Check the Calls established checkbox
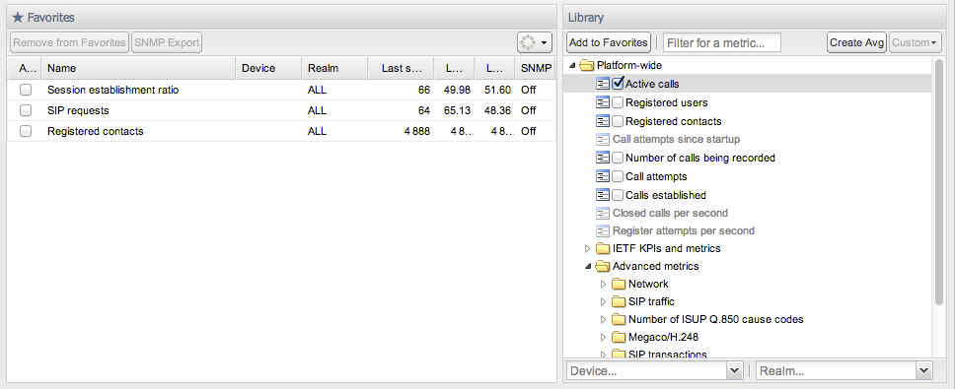This screenshot has height=389, width=955. [x=618, y=195]
